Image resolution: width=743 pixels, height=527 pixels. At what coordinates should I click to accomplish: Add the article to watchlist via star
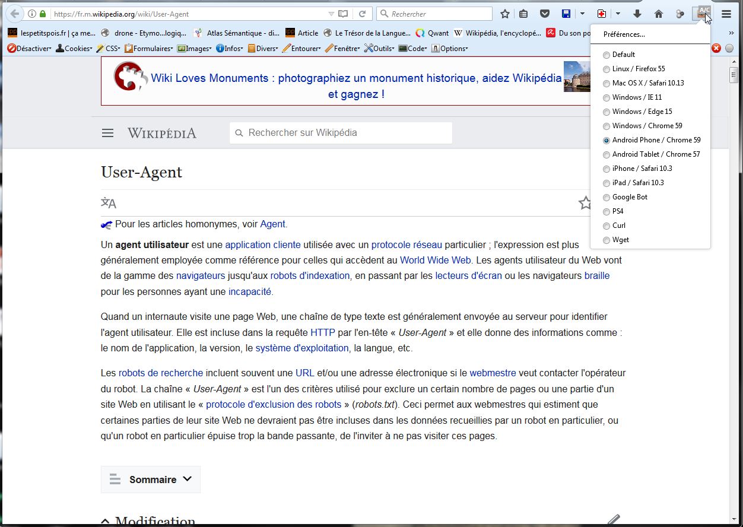tap(585, 203)
